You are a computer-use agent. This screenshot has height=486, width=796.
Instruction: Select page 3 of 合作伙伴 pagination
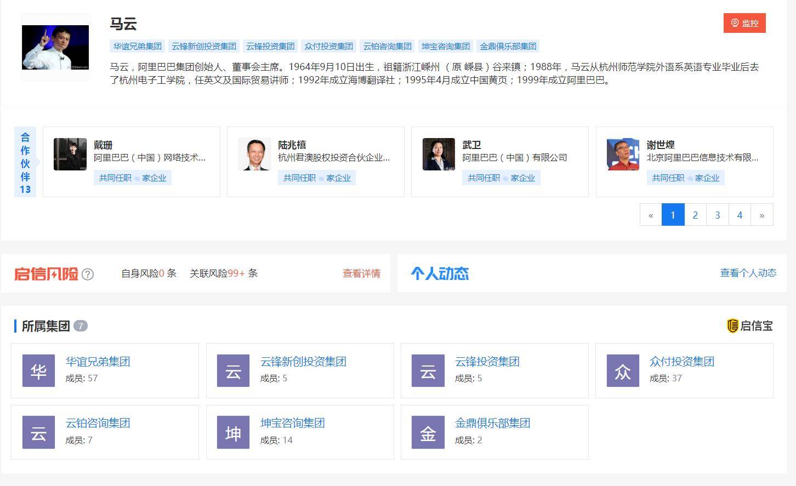pos(717,215)
